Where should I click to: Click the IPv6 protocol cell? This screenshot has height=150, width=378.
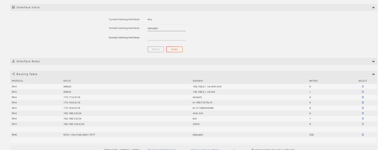[14, 135]
